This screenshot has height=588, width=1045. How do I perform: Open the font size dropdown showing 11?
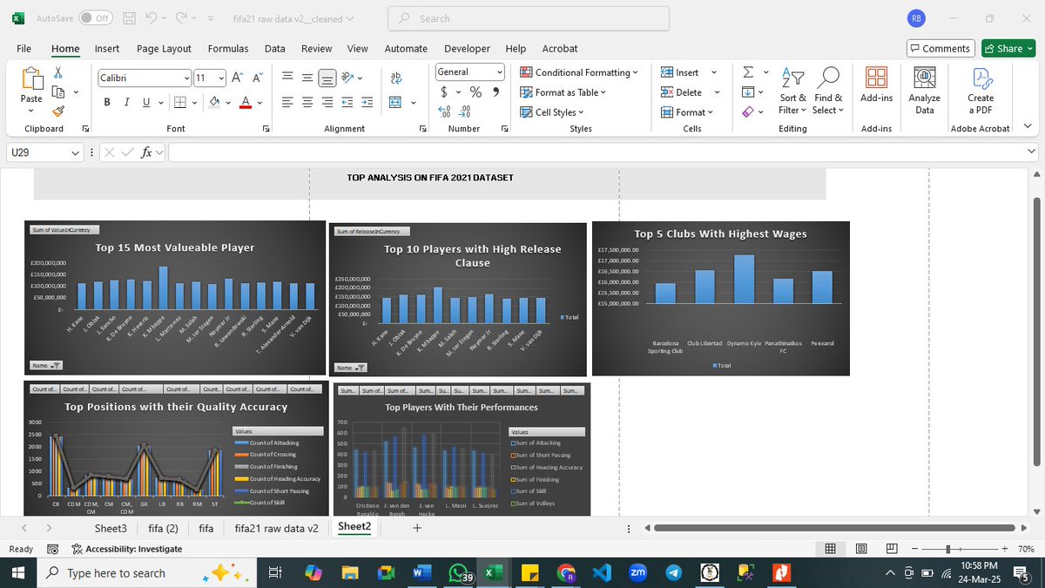tap(220, 78)
